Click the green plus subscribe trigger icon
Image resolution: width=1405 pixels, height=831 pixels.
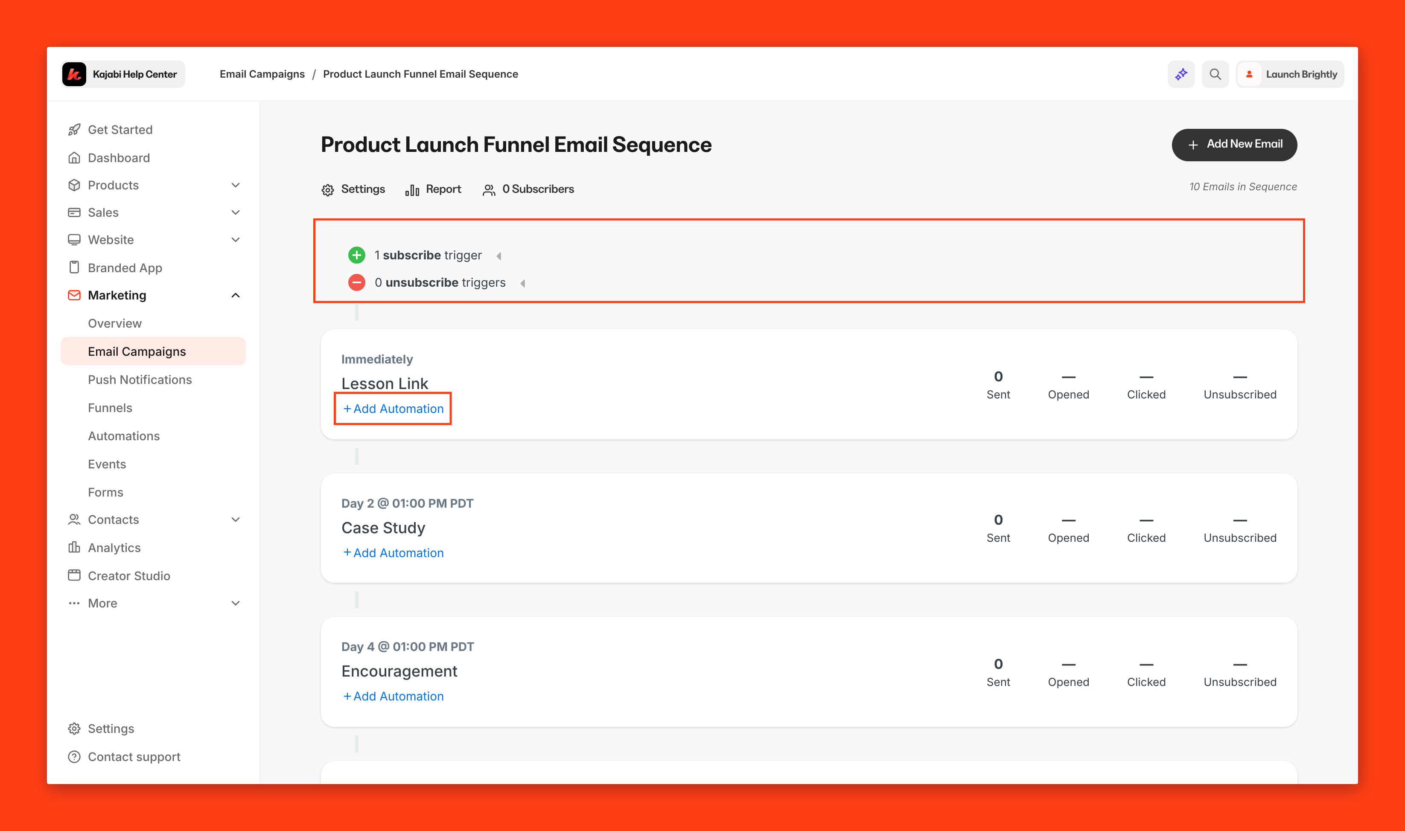(356, 256)
